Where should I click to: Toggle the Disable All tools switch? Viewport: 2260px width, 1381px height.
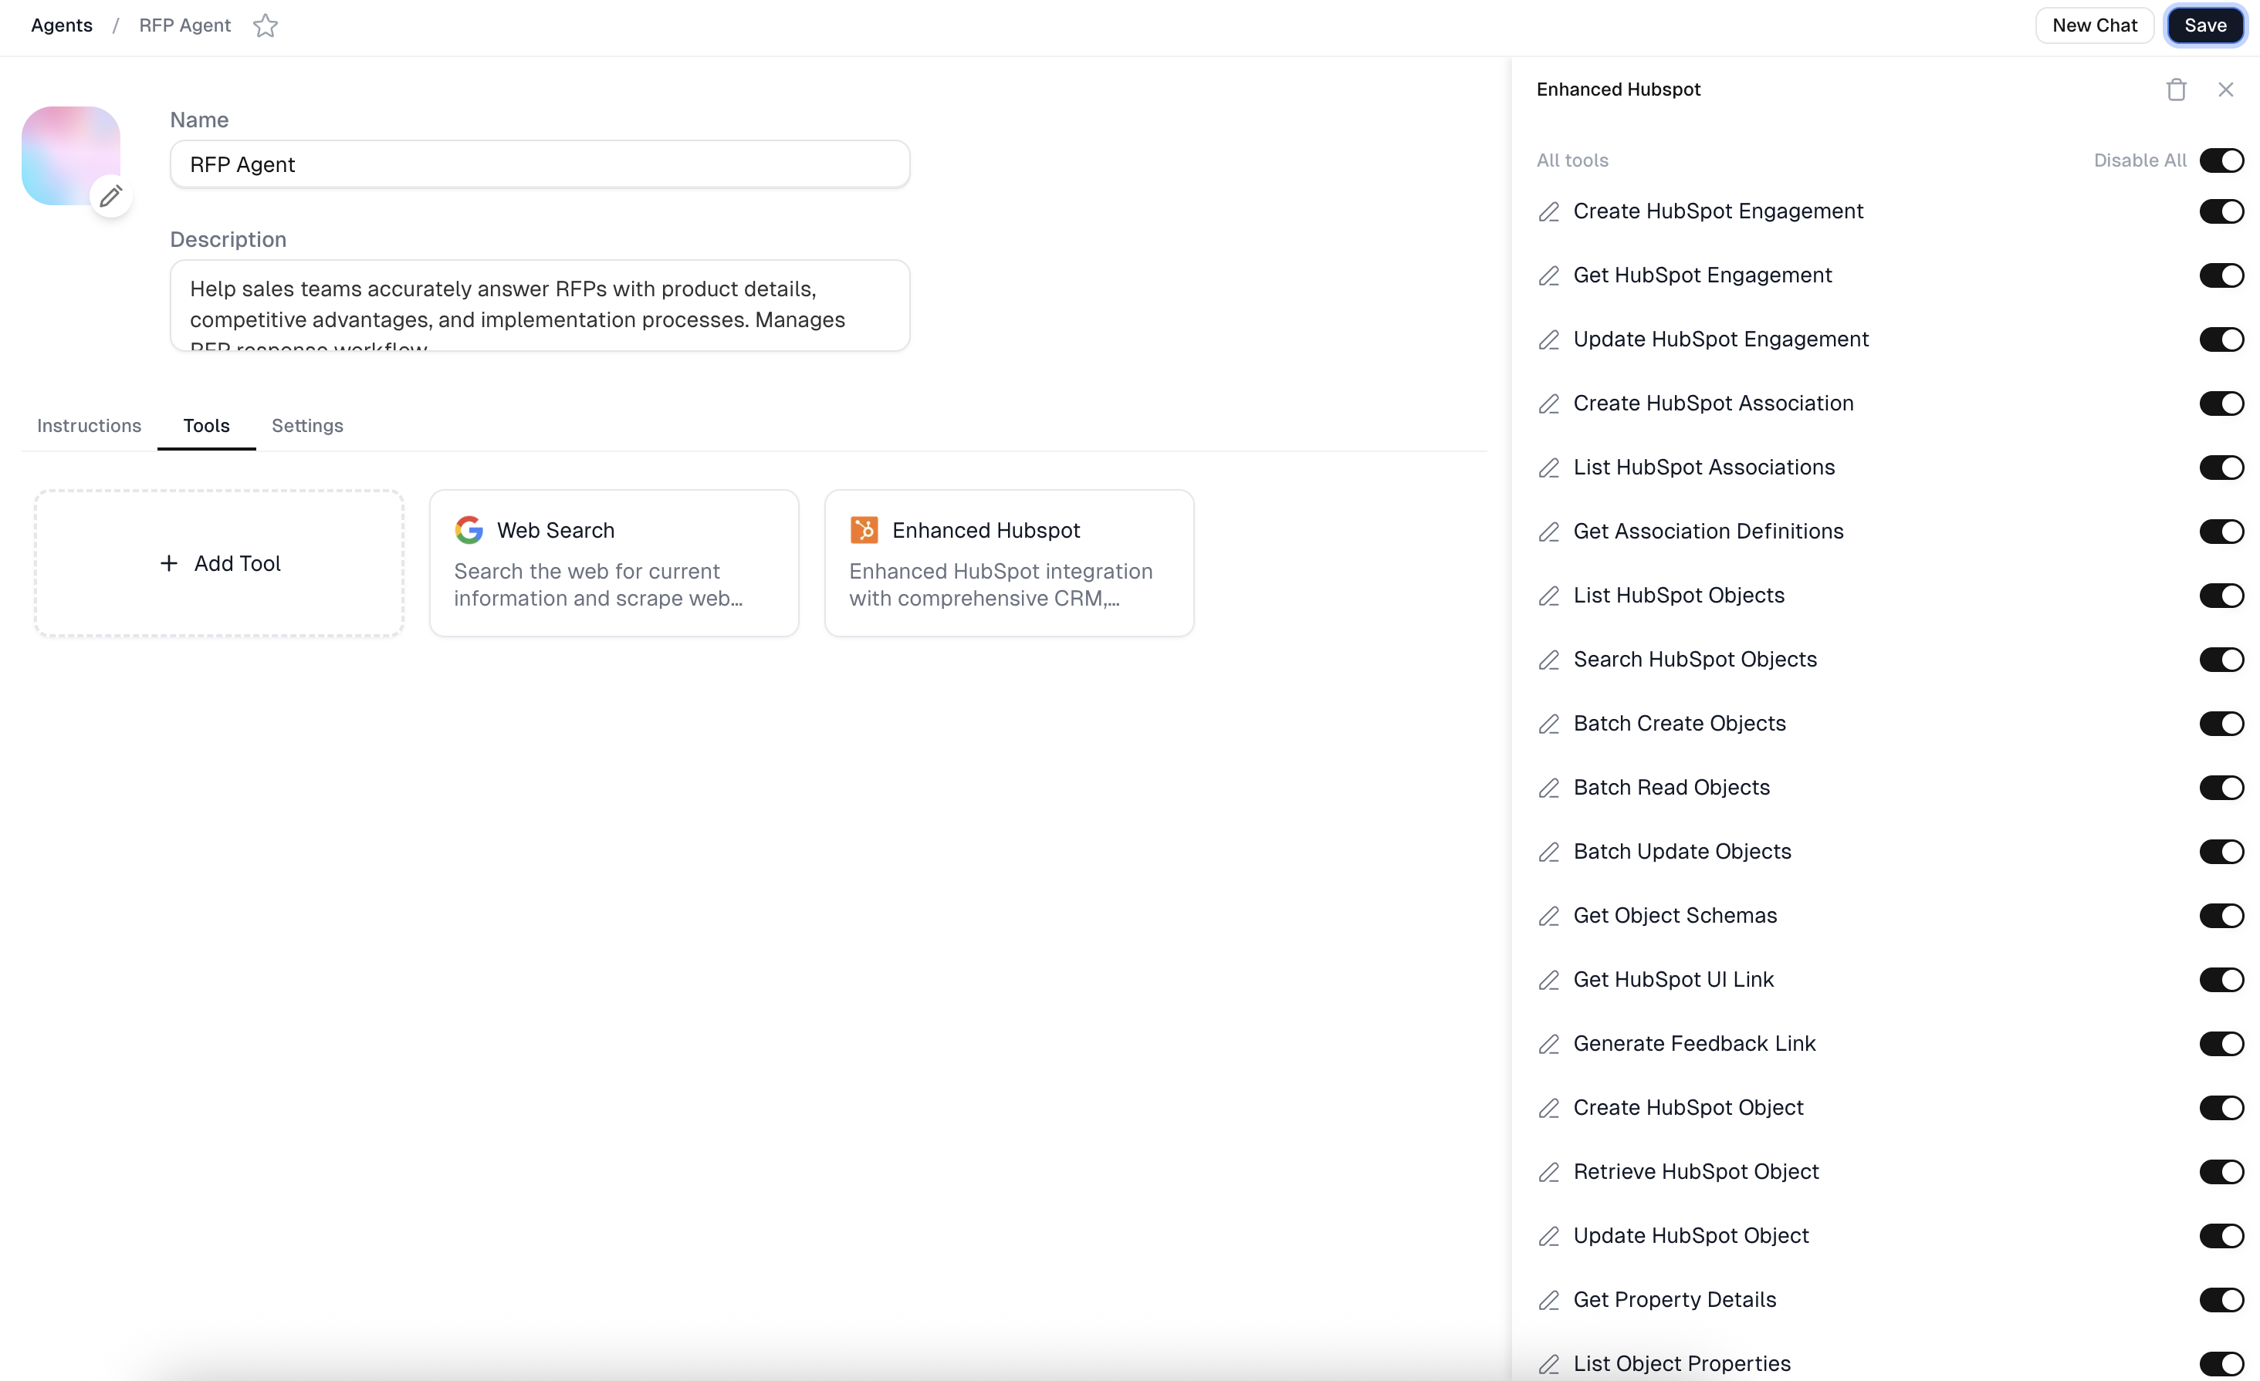coord(2221,160)
